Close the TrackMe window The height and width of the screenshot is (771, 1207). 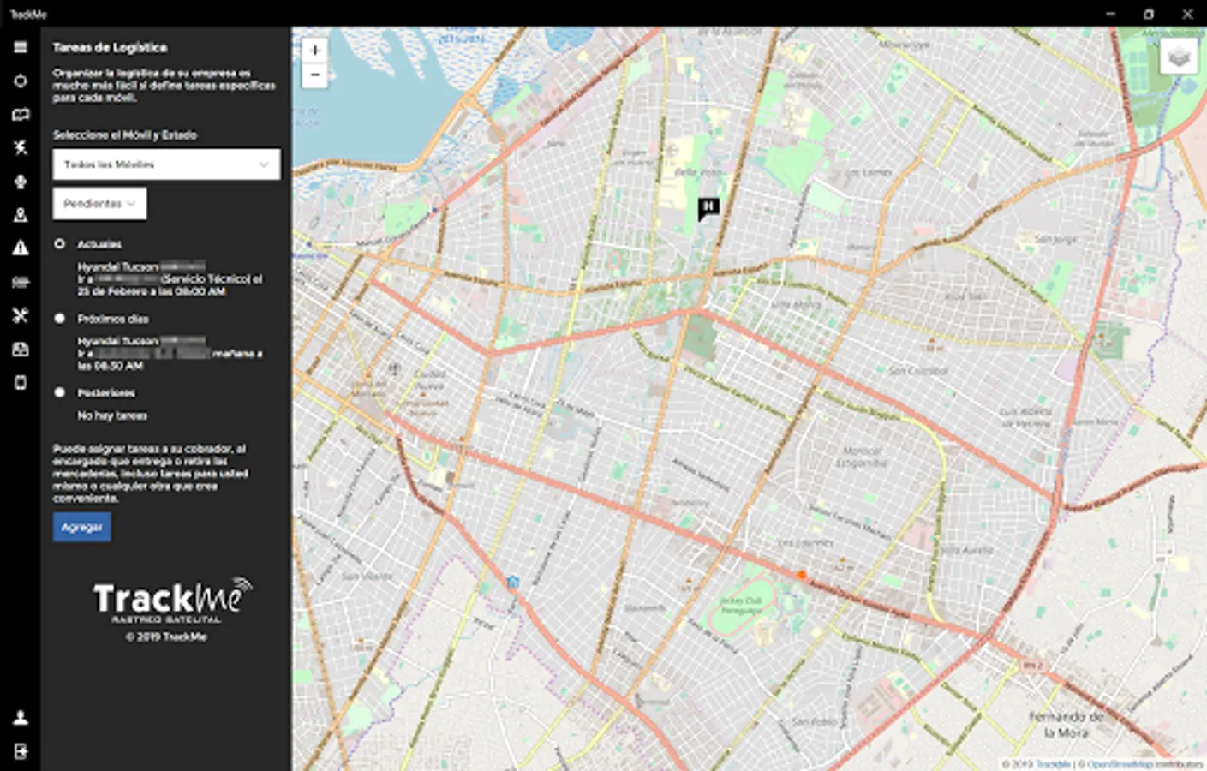[x=1187, y=14]
